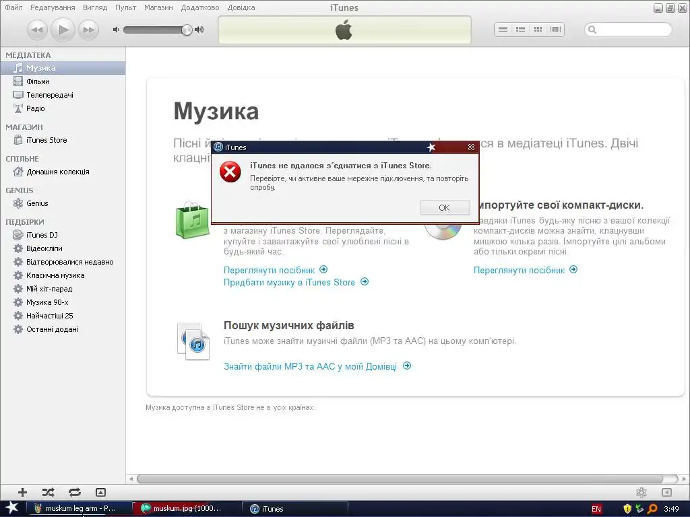The width and height of the screenshot is (690, 517).
Task: Open the Start menu star button
Action: [11, 508]
